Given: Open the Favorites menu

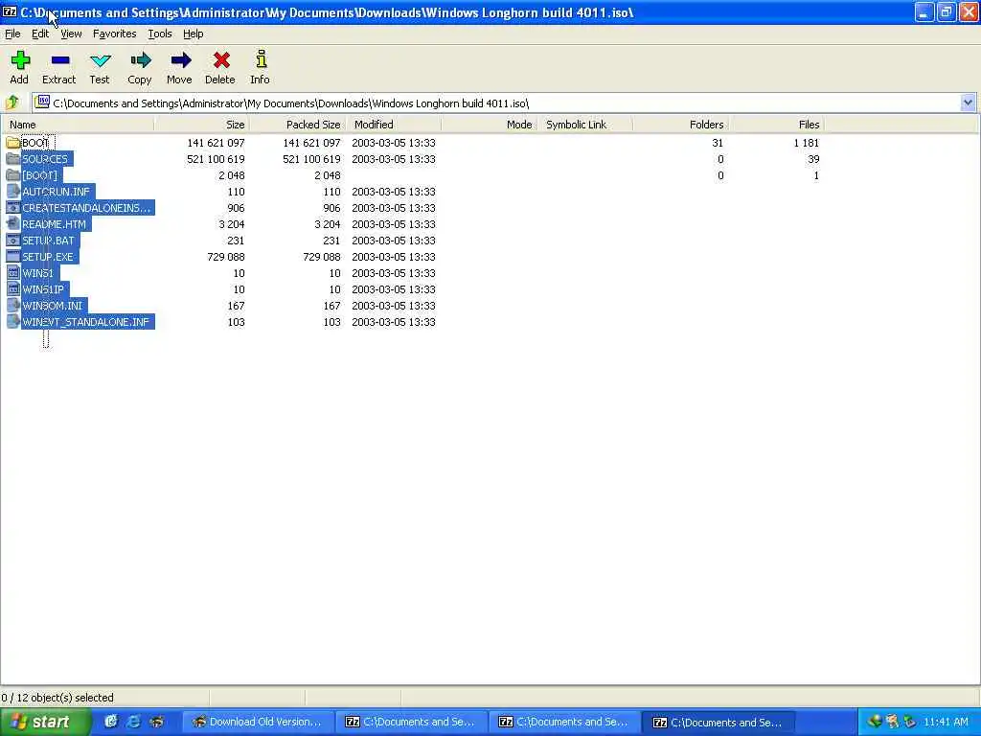Looking at the screenshot, I should click(115, 34).
